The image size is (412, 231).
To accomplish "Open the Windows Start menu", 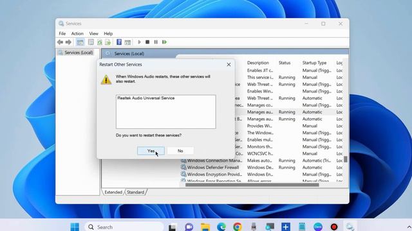I will click(75, 227).
